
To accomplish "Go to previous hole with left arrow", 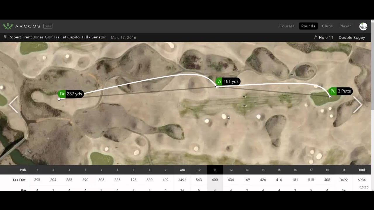I will click(x=13, y=104).
